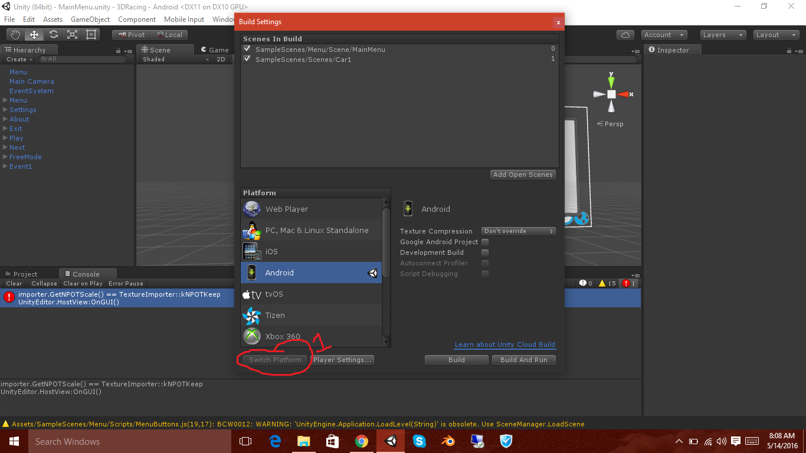Open the Hierarchy Create dropdown

tap(19, 60)
